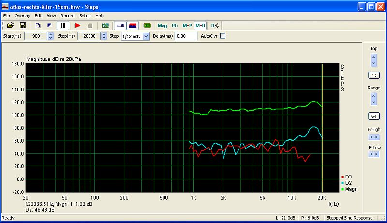Viewport: 387px width, 223px height.
Task: Click the green striped overlay icon
Action: (x=105, y=25)
